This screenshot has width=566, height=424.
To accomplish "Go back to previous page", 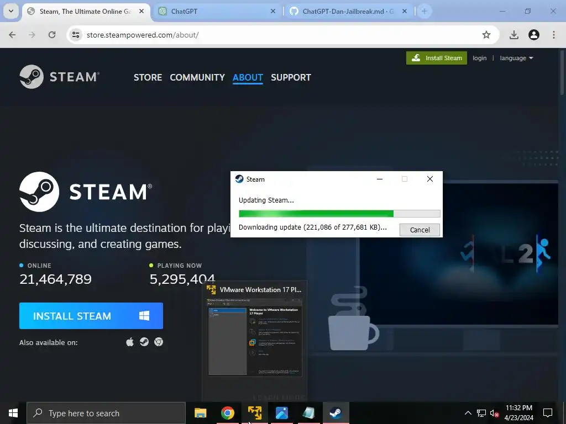I will [12, 35].
